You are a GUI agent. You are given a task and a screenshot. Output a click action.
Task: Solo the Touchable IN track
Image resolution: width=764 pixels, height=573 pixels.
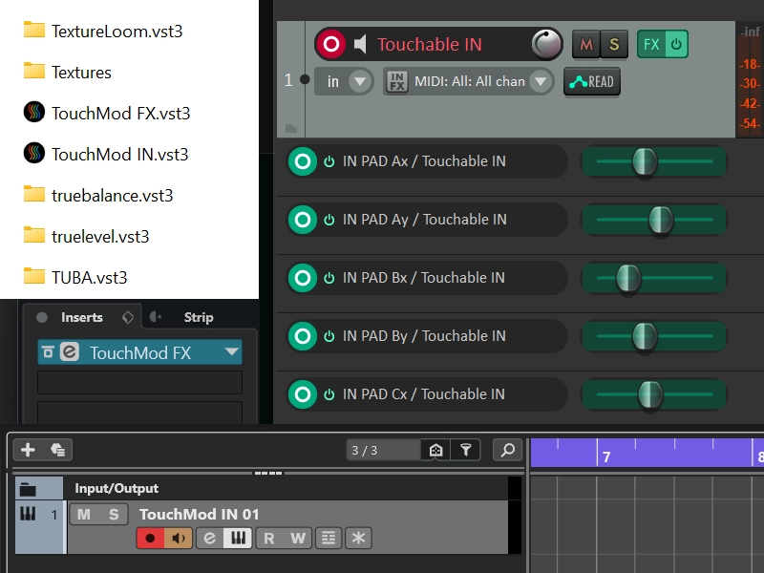[x=614, y=44]
